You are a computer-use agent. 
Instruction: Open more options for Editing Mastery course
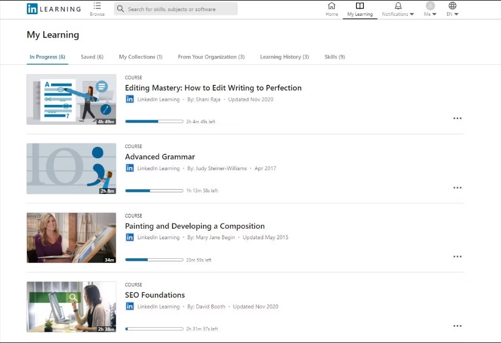point(458,118)
